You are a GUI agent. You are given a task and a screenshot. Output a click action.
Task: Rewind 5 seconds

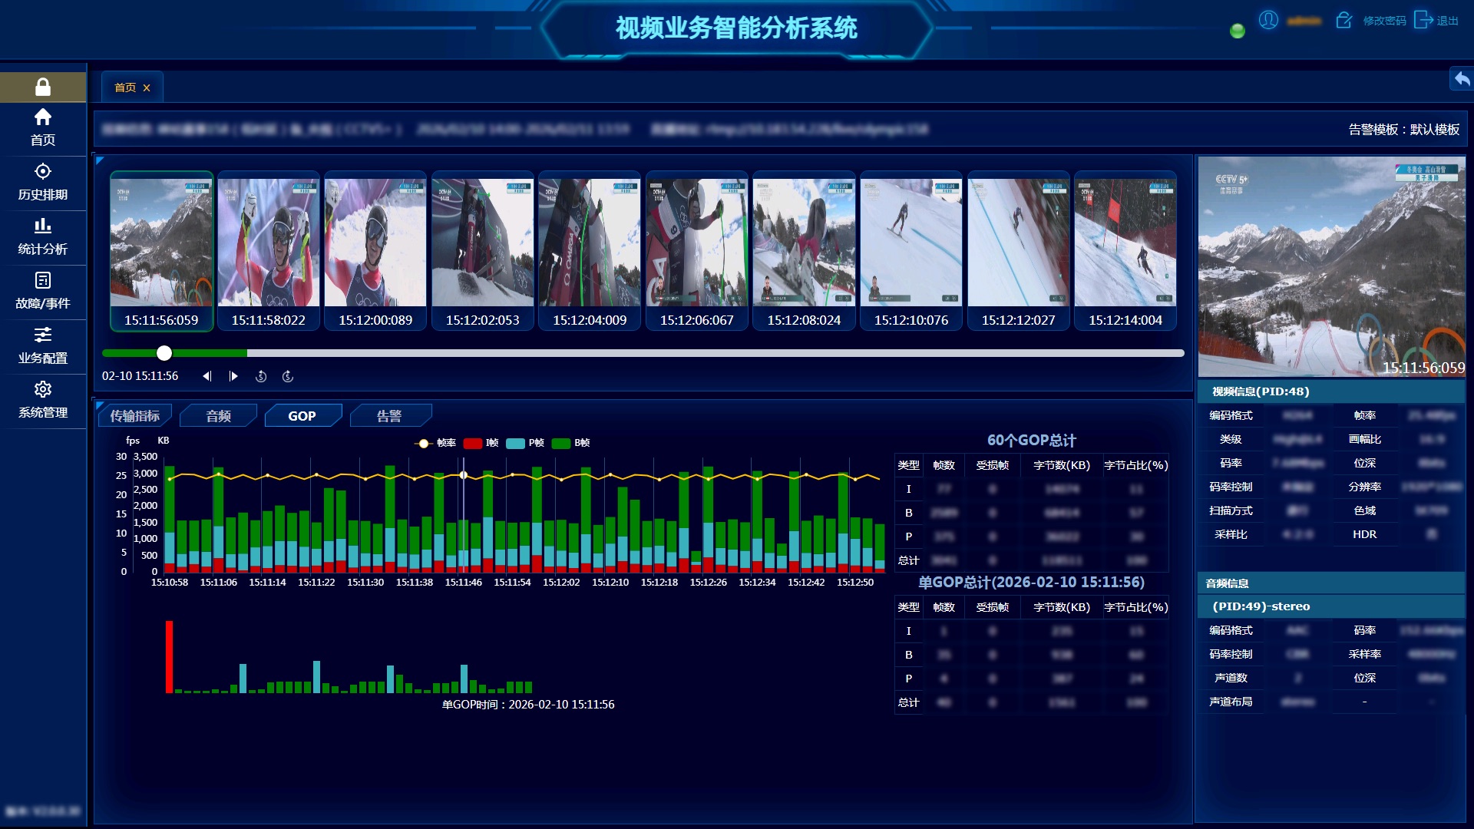[x=261, y=376]
